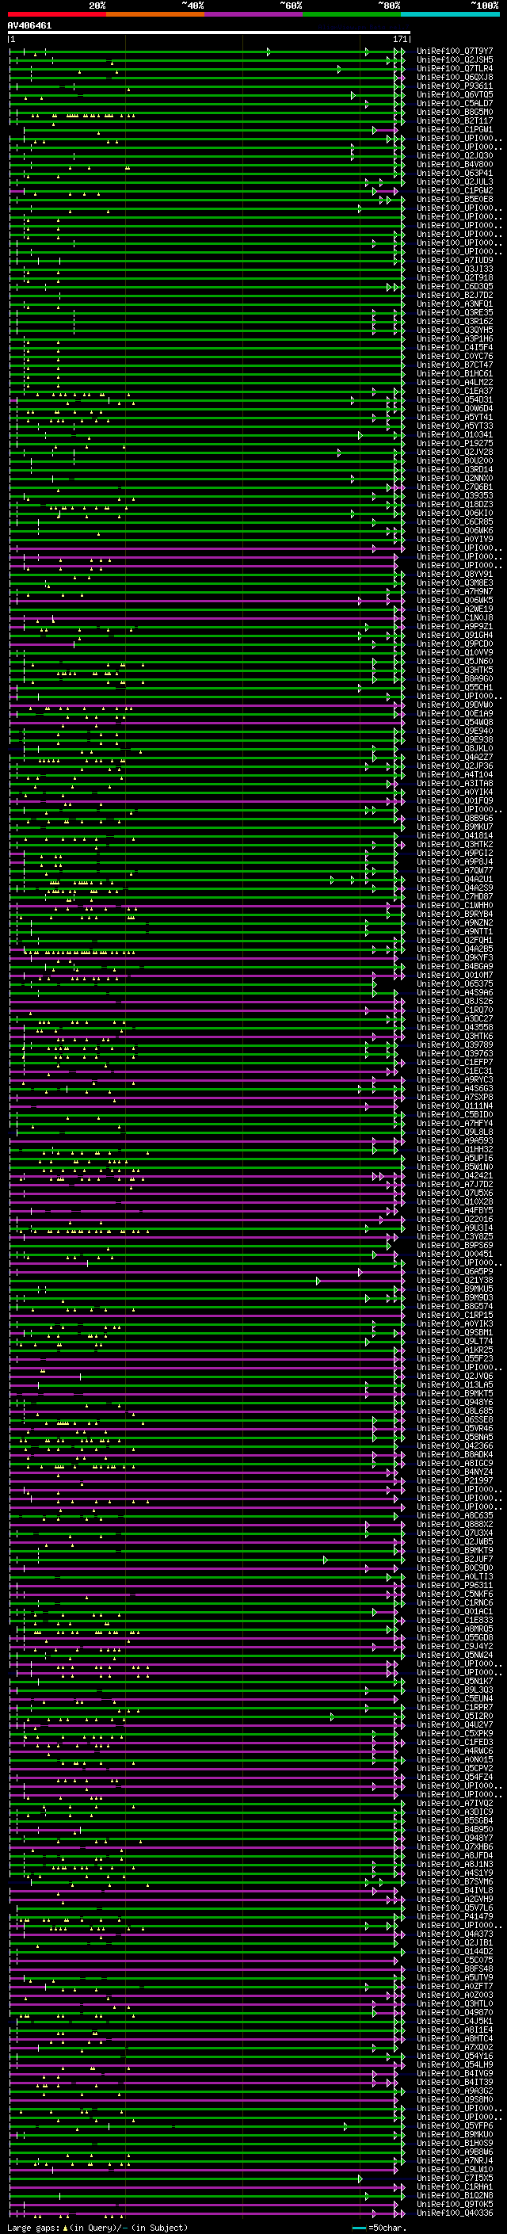Select hit label UniRef100_C1PGW2
This screenshot has height=2234, width=507.
click(x=455, y=191)
